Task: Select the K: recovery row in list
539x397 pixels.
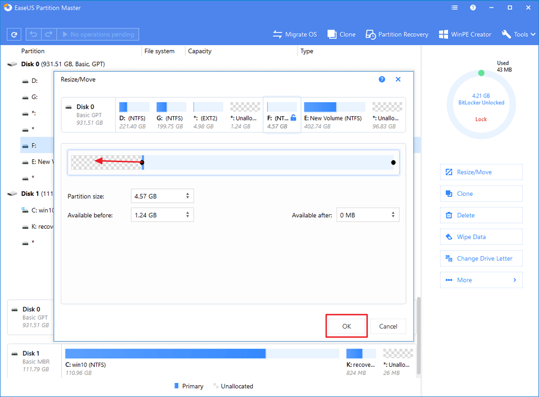Action: coord(37,227)
